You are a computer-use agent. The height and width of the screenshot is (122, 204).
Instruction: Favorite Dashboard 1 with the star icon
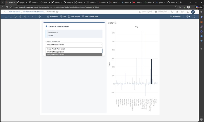click(x=57, y=12)
